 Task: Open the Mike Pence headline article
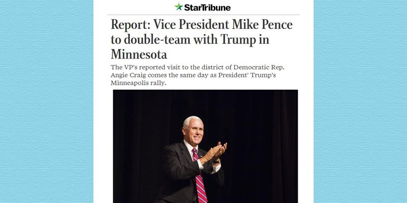(x=201, y=39)
